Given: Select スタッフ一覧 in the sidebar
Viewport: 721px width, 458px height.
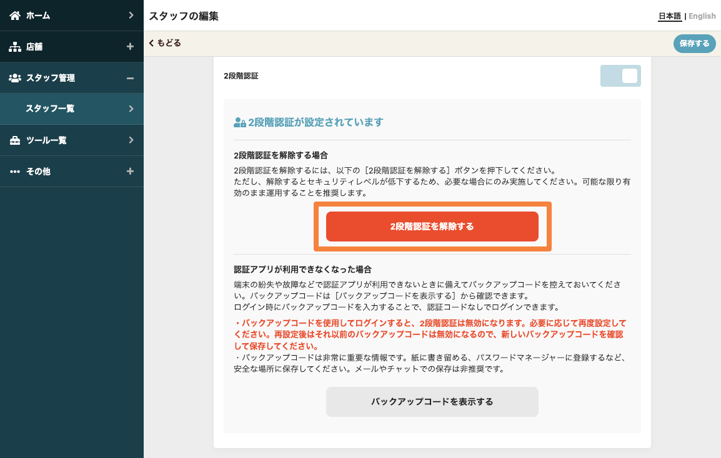Looking at the screenshot, I should [x=50, y=109].
